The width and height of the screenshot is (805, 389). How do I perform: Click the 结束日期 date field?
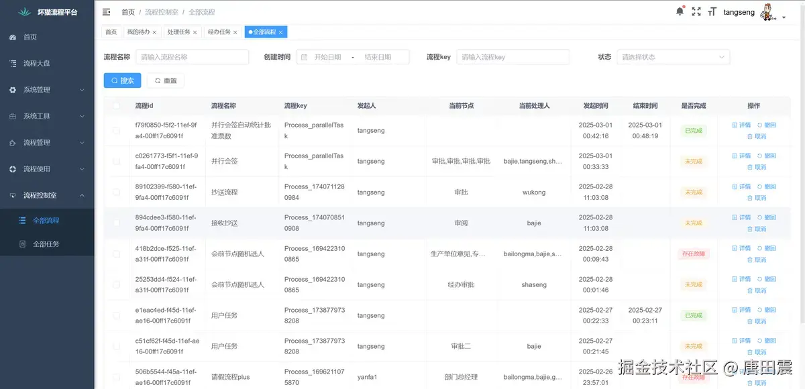click(378, 57)
